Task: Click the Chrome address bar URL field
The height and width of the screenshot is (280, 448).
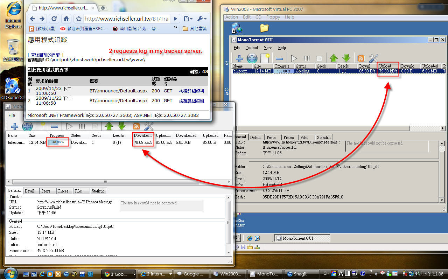Action: click(x=126, y=19)
